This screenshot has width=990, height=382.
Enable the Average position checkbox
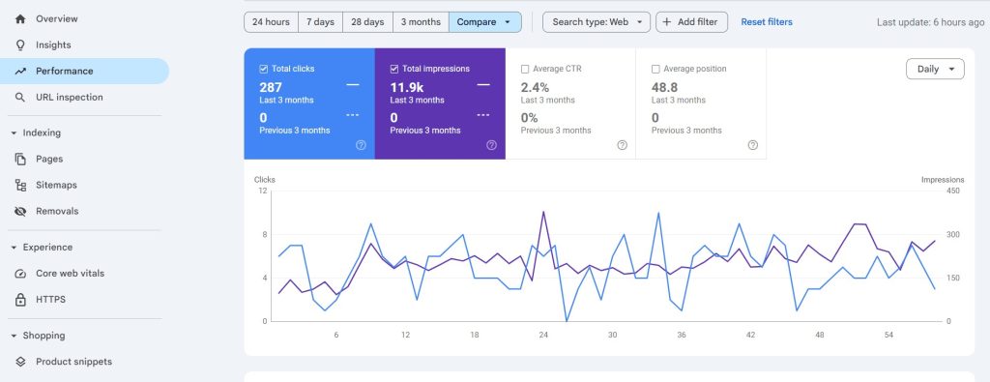click(x=655, y=69)
